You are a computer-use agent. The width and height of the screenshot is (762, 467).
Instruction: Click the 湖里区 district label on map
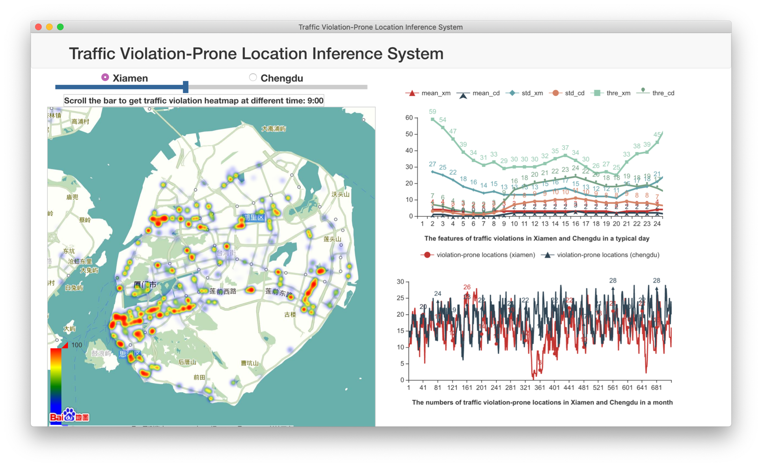253,217
